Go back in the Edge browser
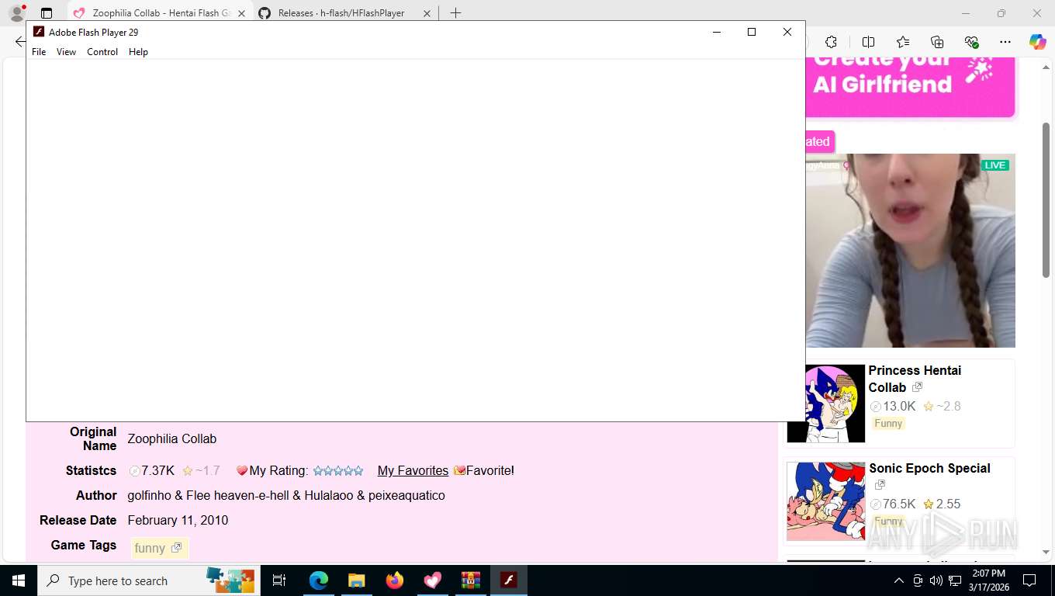1055x596 pixels. (20, 42)
